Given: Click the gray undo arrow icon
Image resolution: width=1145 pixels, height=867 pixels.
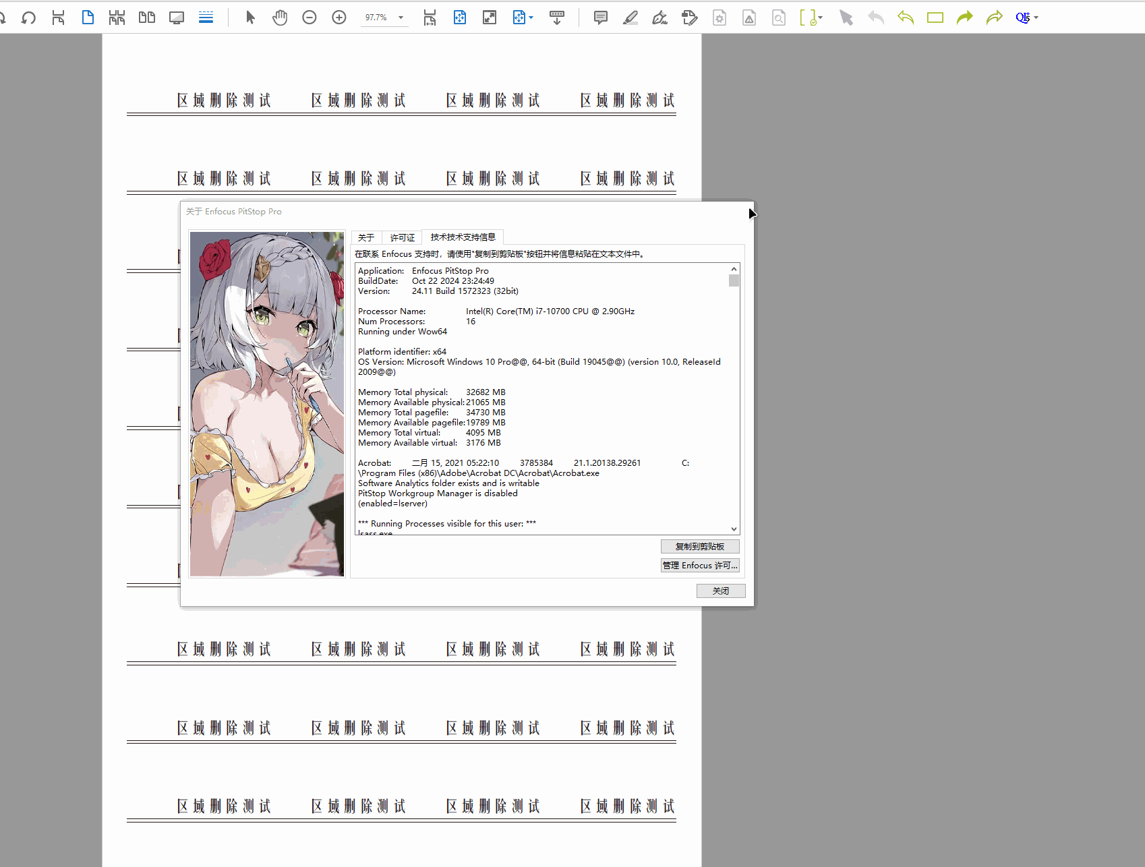Looking at the screenshot, I should click(x=876, y=18).
